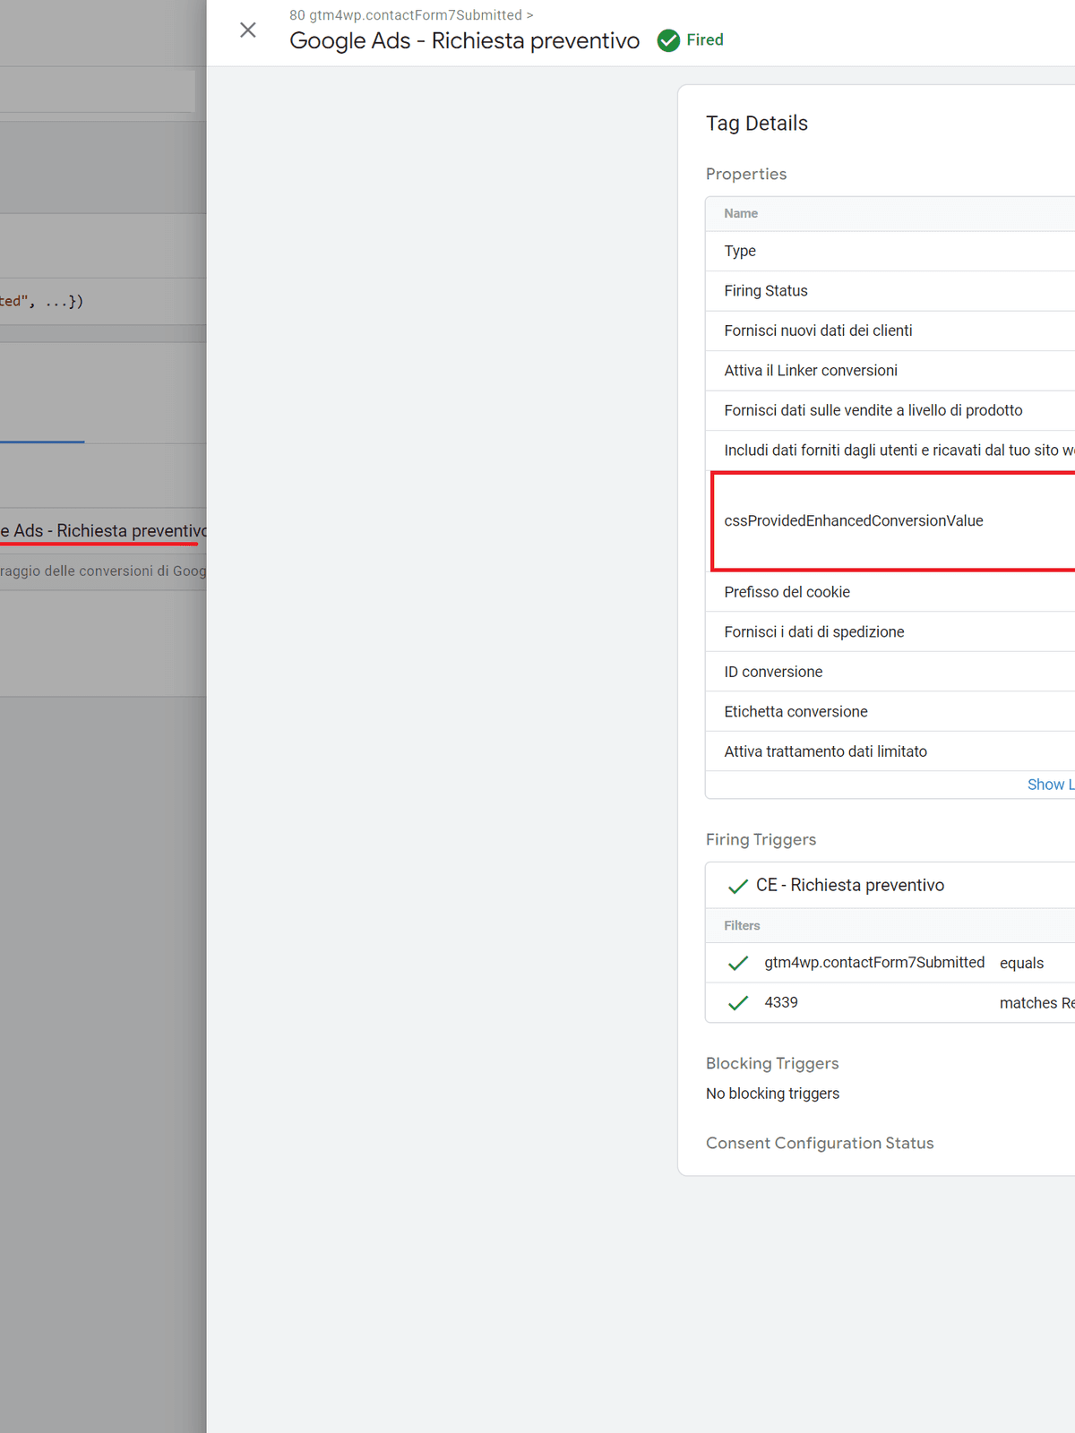The width and height of the screenshot is (1075, 1433).
Task: Click the Name column header in Properties
Action: [x=741, y=213]
